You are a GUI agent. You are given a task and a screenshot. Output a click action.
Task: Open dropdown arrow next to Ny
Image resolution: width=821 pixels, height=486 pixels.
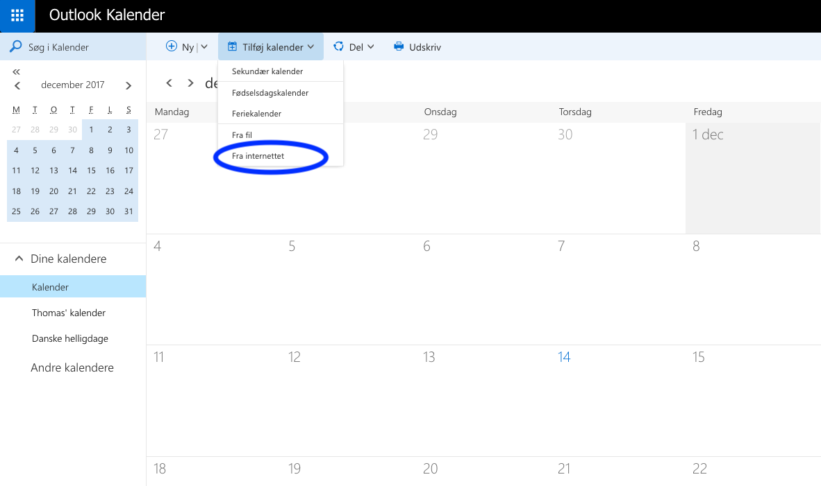pos(204,47)
